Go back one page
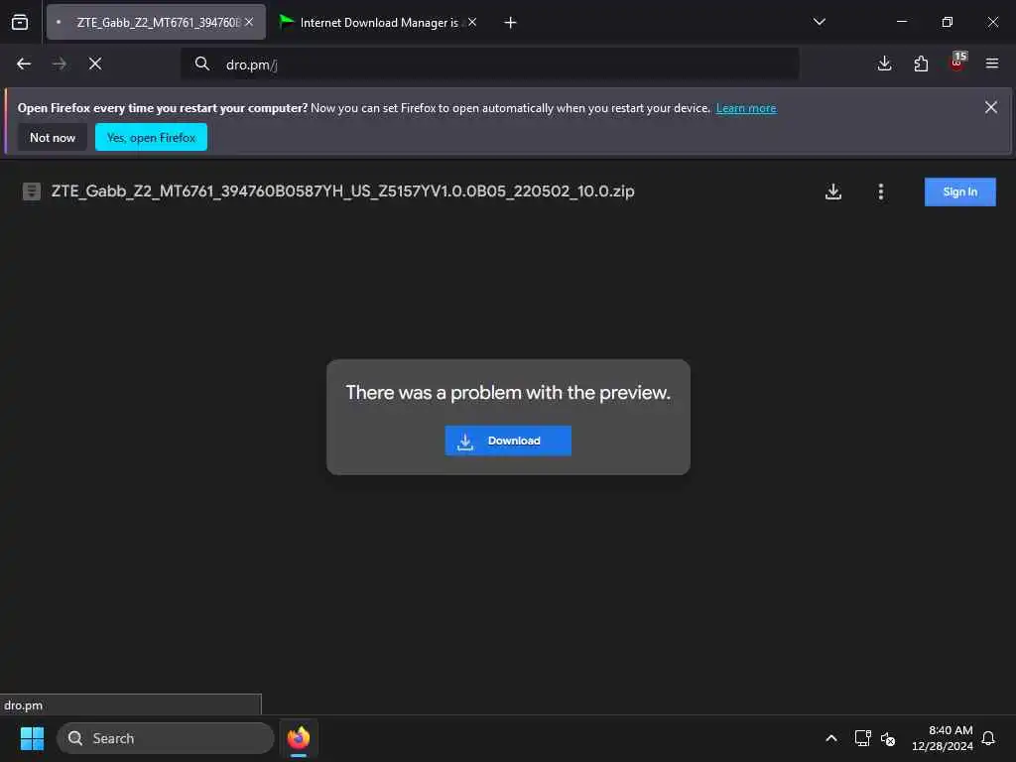1016x762 pixels. (24, 63)
